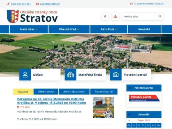Viewport: 172px width, 129px height.
Task: Click the Mateřská škola building icon
Action: pyautogui.click(x=70, y=75)
